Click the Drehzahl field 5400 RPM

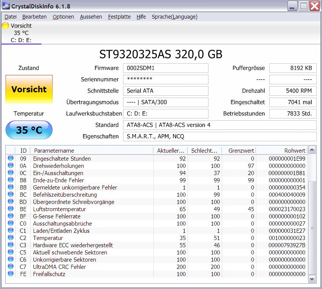tap(293, 91)
